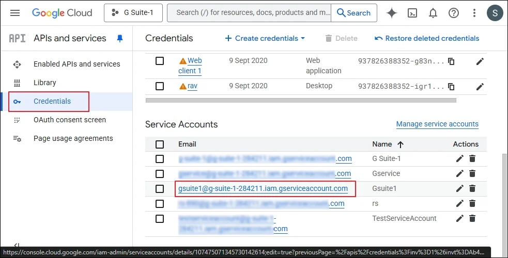Viewport: 508px width, 258px height.
Task: Open notifications bell icon
Action: point(433,13)
